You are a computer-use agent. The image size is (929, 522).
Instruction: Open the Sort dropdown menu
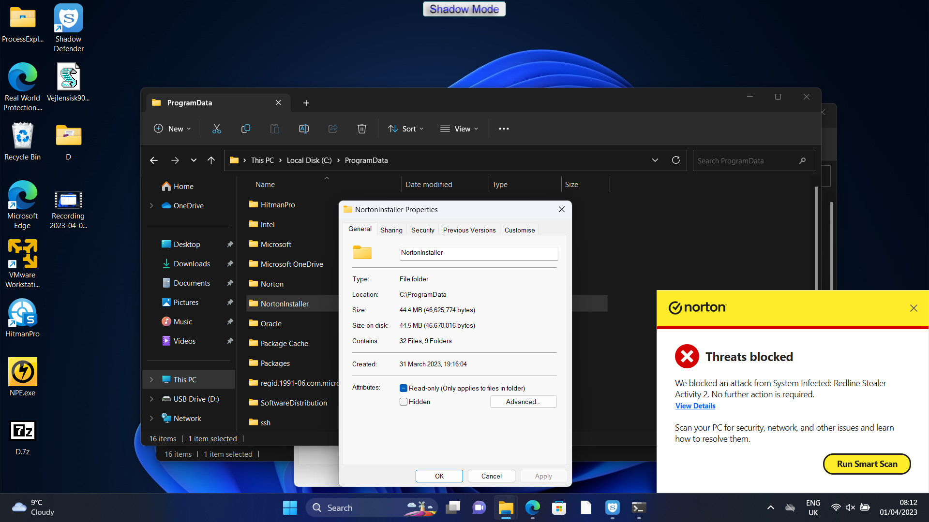405,129
